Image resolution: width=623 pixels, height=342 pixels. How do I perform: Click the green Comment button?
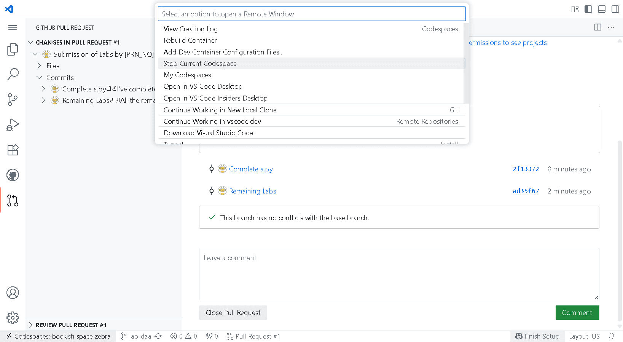tap(577, 313)
